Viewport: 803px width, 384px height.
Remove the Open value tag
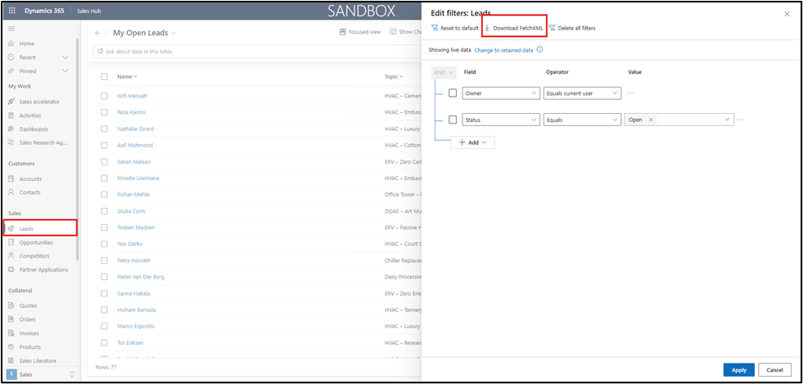coord(651,120)
